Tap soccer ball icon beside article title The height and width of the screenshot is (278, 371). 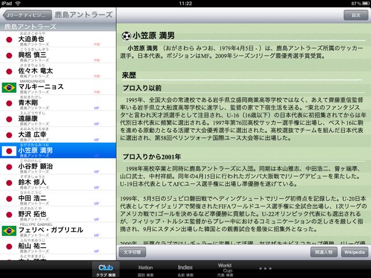tap(126, 36)
